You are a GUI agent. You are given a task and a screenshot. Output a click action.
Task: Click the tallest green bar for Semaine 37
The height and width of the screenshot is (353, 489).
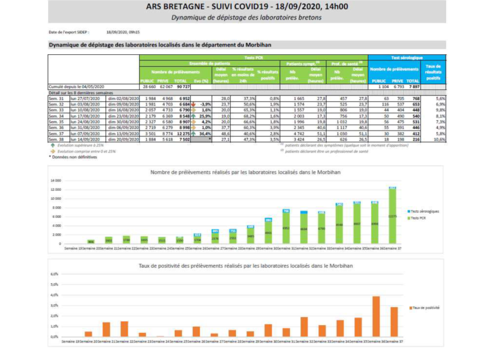(x=392, y=216)
